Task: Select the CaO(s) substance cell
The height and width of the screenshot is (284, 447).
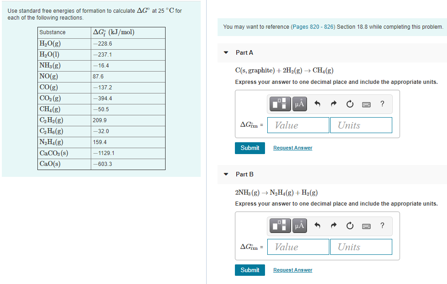Action: pos(64,164)
